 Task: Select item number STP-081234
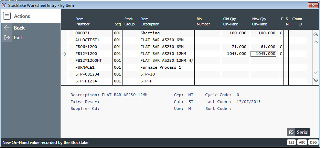pyautogui.click(x=87, y=74)
